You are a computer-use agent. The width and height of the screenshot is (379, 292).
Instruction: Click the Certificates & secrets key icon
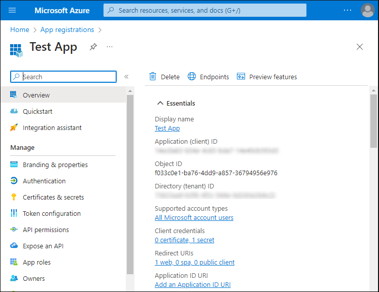click(x=14, y=197)
